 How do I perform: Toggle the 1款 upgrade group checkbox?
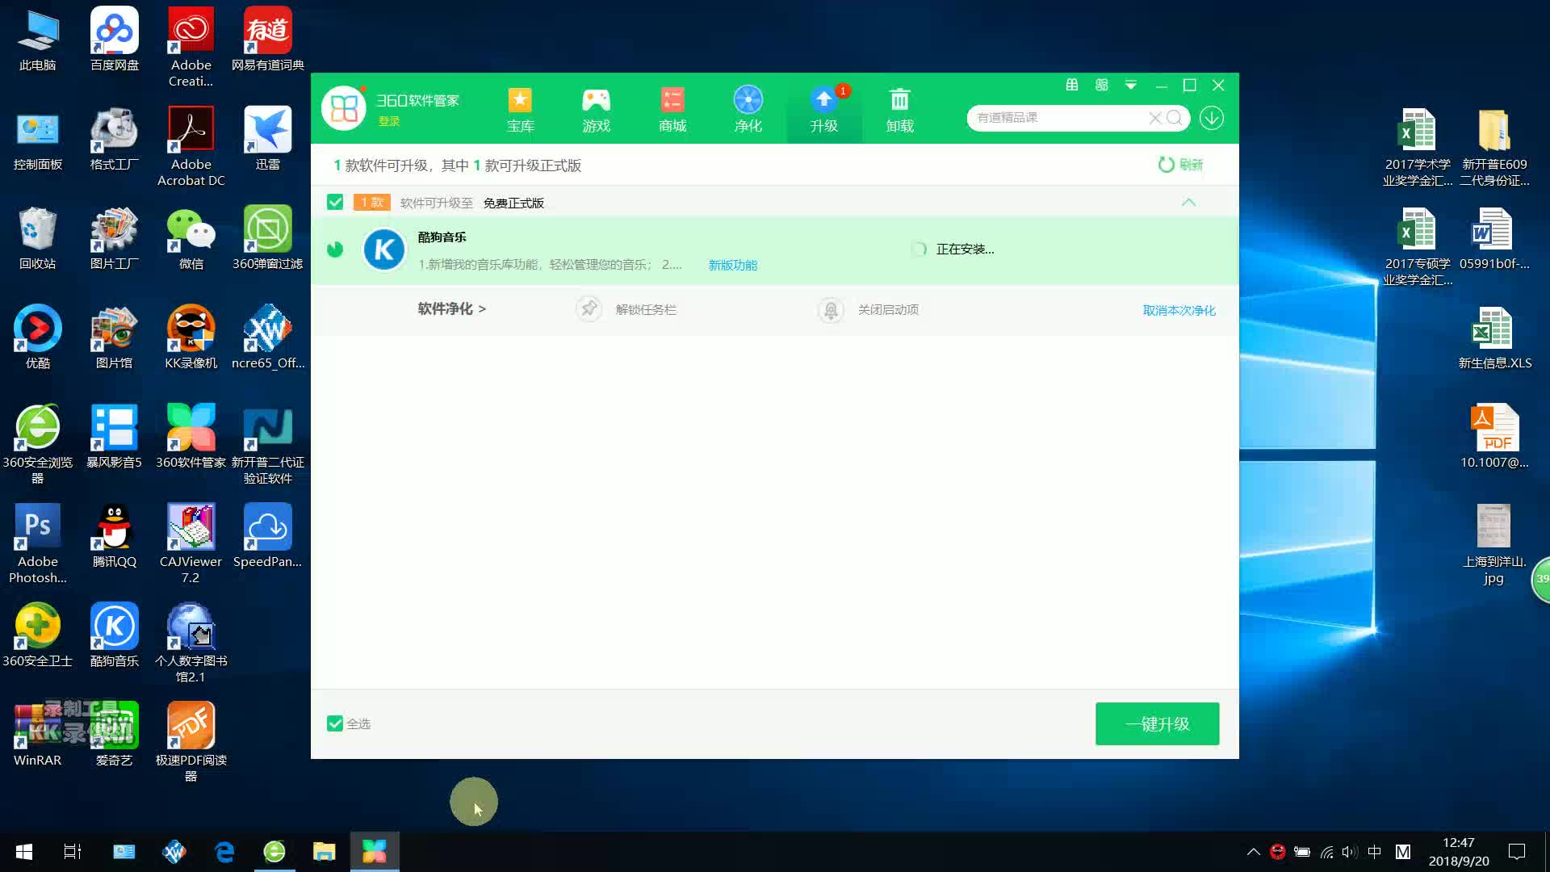(x=335, y=202)
